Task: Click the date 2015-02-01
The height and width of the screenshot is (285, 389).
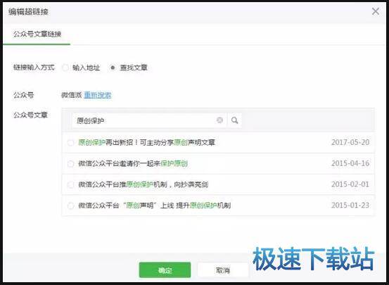Action: coord(350,184)
